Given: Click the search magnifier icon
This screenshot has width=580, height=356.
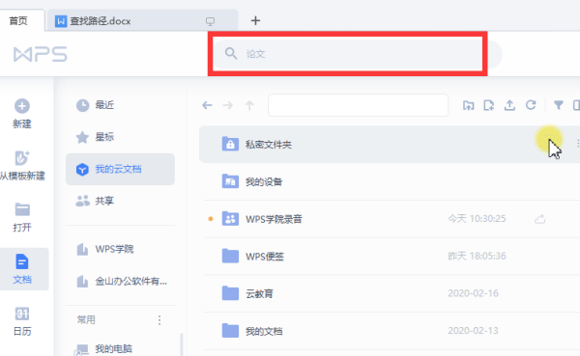Looking at the screenshot, I should [231, 54].
